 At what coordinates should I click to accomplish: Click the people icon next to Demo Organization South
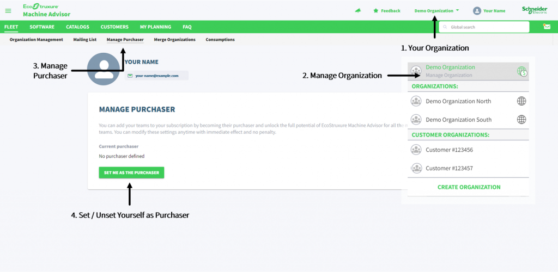coord(416,119)
